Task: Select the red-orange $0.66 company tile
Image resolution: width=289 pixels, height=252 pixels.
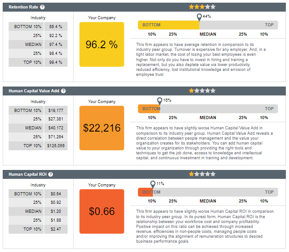Action: (x=102, y=211)
